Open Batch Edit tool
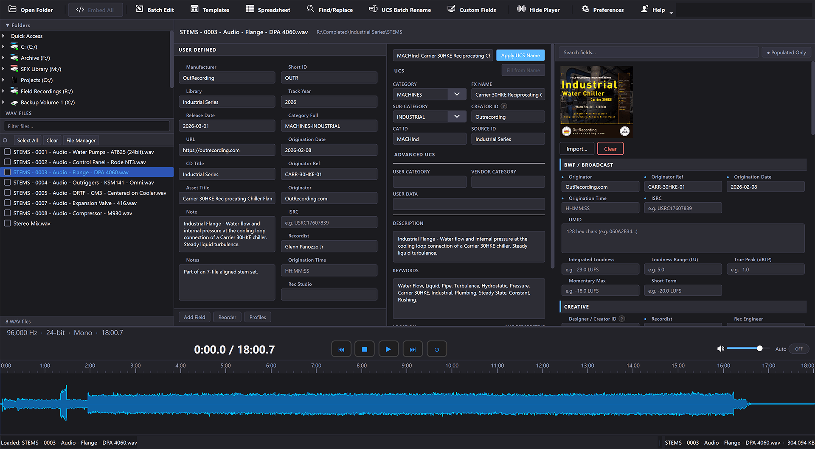Image resolution: width=815 pixels, height=449 pixels. point(155,10)
